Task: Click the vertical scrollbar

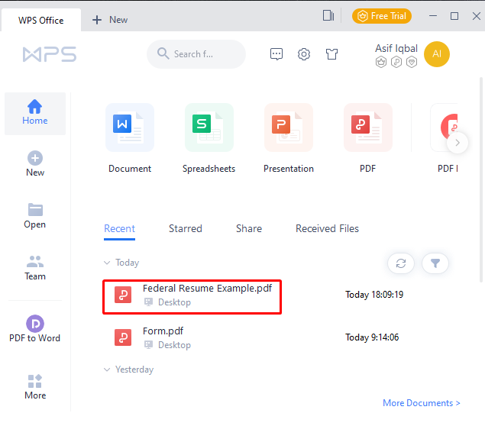Action: coord(481,180)
